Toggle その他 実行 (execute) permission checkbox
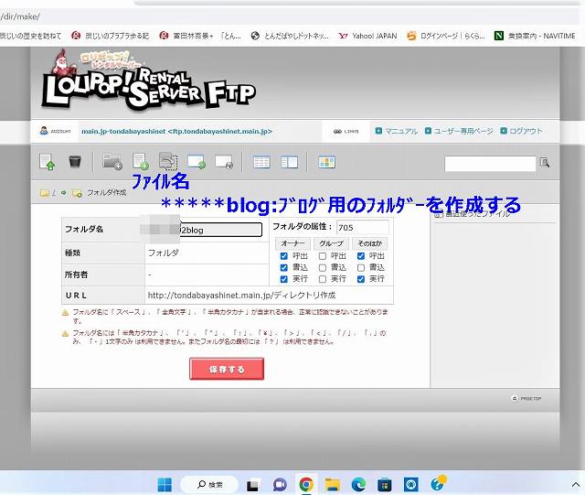The image size is (585, 495). point(362,279)
